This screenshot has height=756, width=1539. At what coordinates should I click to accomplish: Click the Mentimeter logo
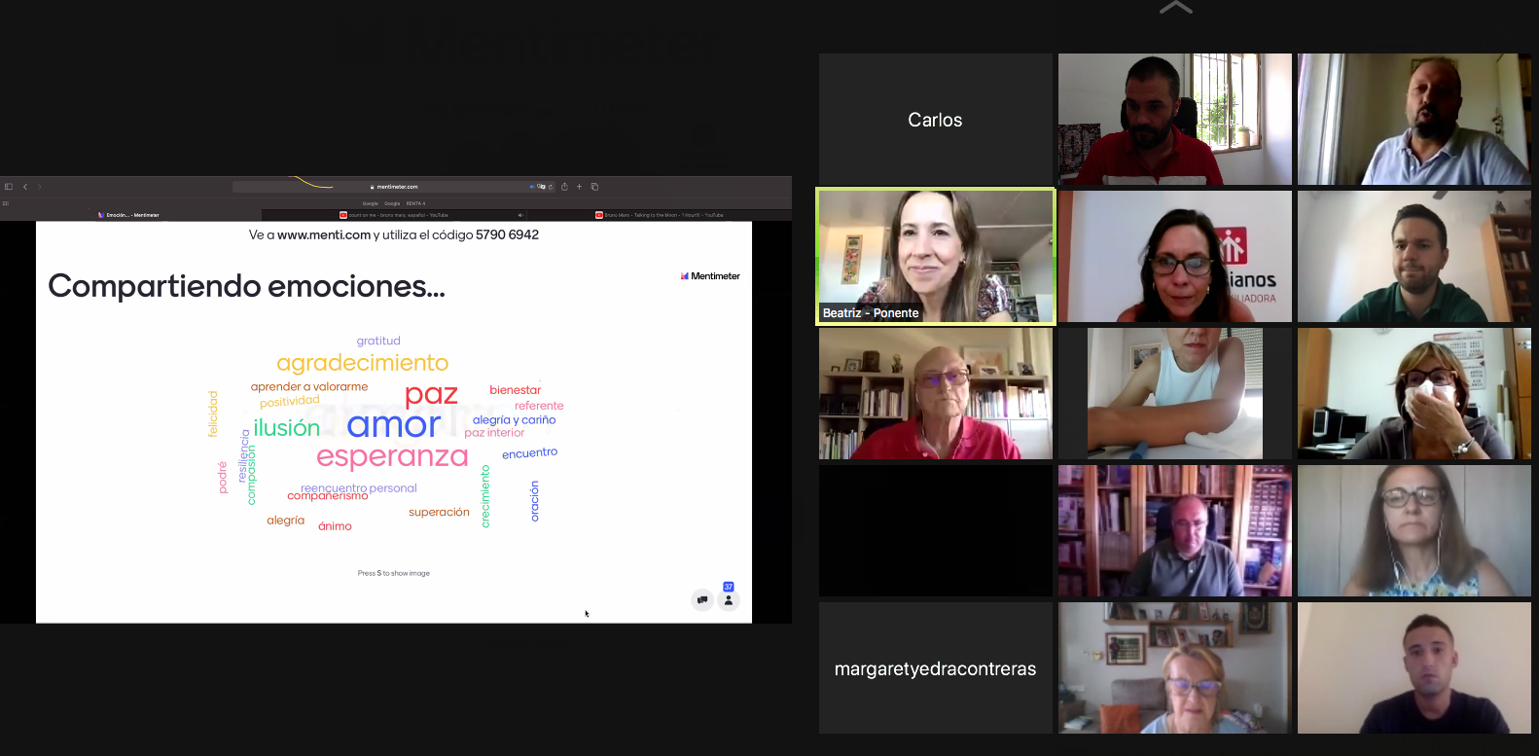tap(710, 276)
